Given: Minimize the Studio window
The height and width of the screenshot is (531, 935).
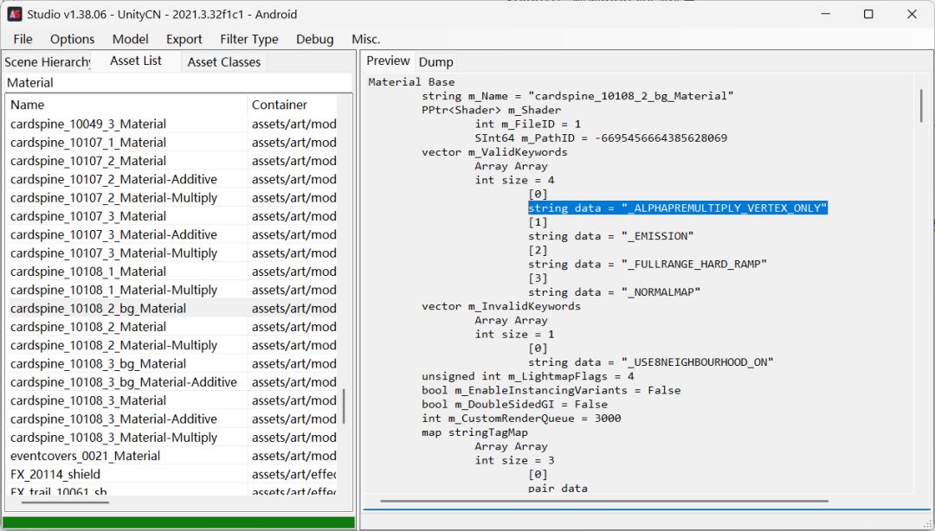Looking at the screenshot, I should [x=825, y=15].
